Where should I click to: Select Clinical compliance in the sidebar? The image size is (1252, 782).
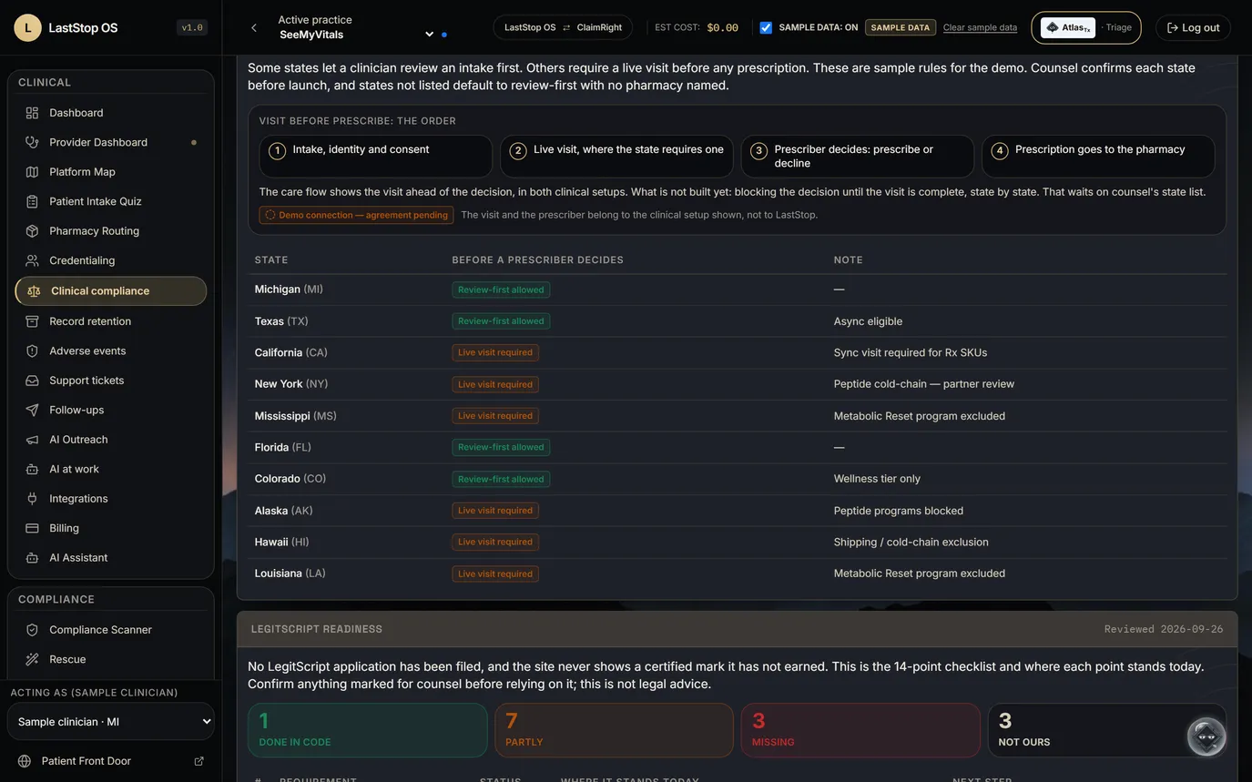click(111, 291)
